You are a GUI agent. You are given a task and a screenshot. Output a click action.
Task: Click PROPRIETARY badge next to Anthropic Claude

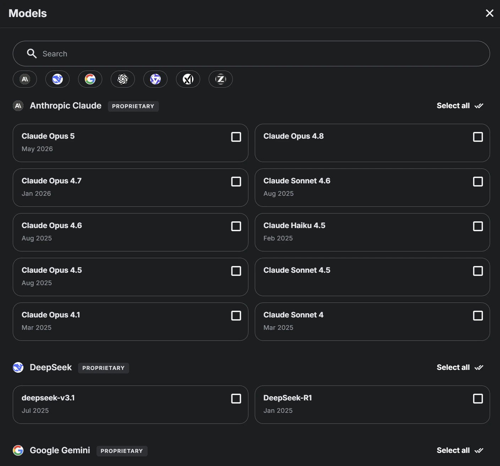[x=133, y=106]
